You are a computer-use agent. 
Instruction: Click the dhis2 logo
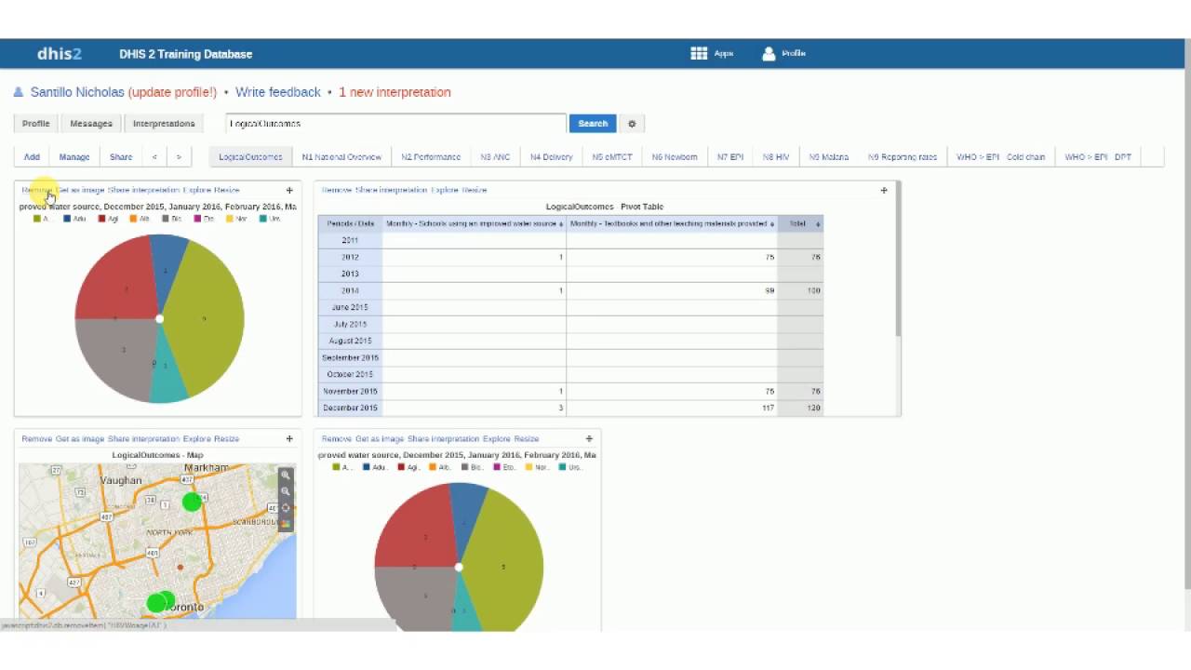tap(60, 53)
